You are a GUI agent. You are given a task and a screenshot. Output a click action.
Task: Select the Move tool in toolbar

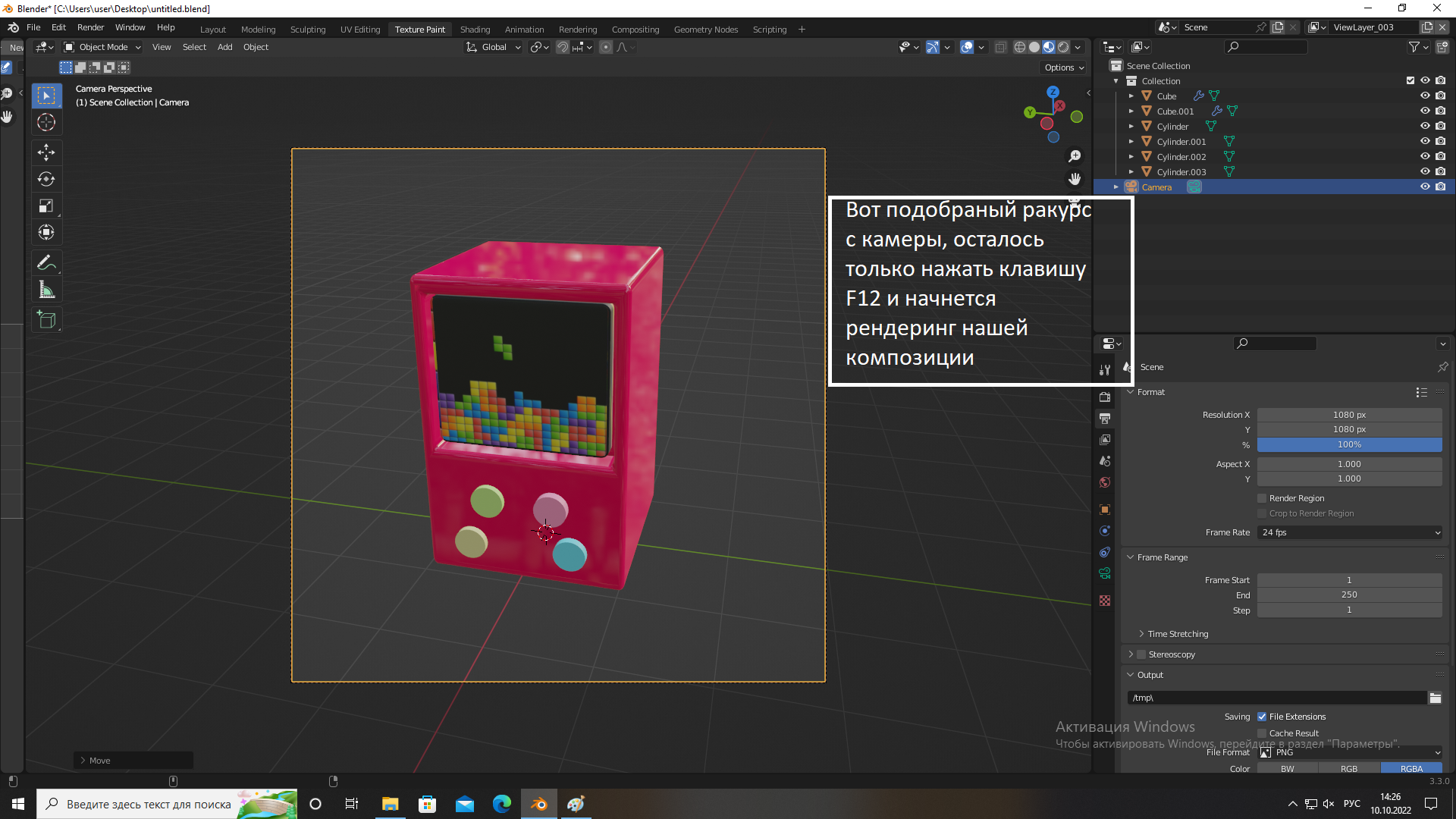tap(46, 152)
